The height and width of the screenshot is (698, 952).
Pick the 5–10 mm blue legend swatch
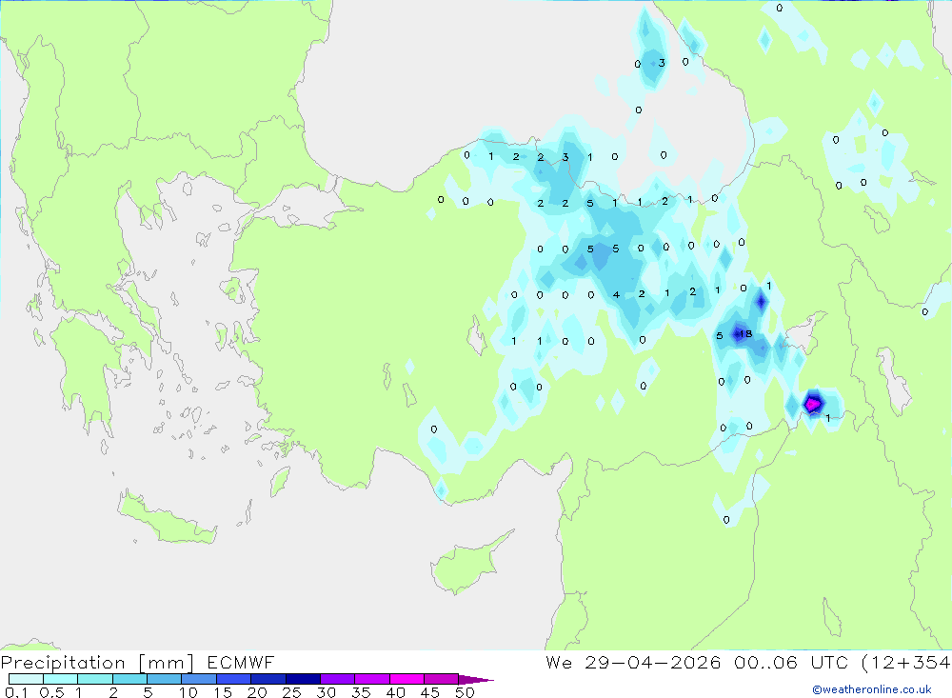[165, 679]
